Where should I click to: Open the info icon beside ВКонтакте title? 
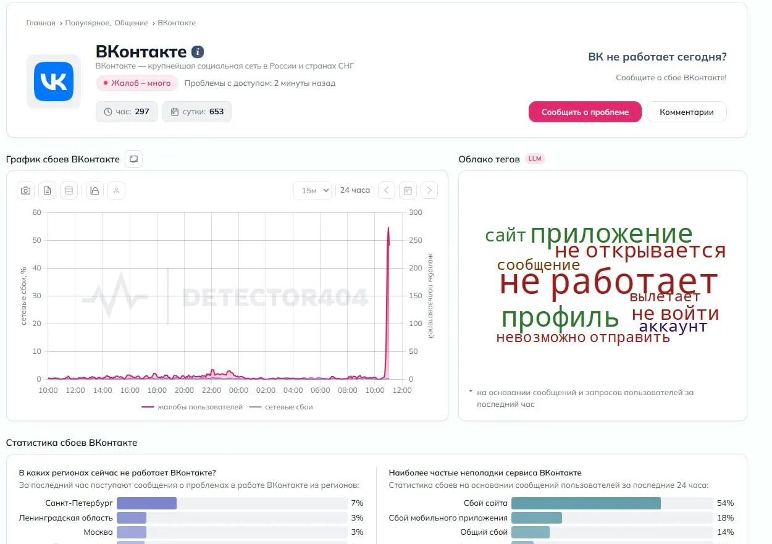(x=198, y=52)
